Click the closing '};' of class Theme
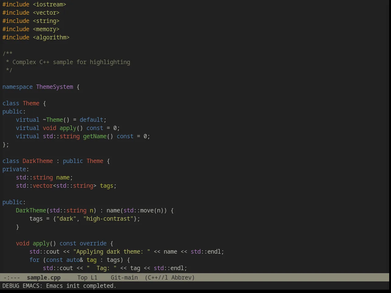391x293 pixels. (6, 144)
